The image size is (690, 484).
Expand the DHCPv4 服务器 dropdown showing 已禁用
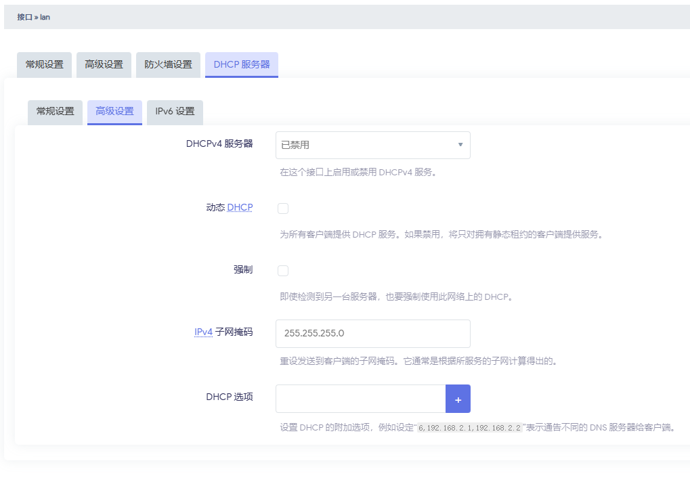click(x=372, y=145)
